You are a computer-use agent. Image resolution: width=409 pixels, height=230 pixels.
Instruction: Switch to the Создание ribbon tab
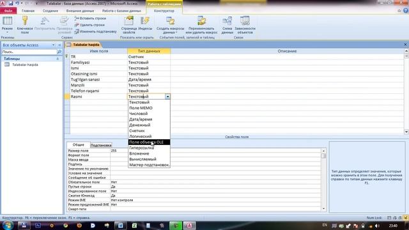(50, 11)
